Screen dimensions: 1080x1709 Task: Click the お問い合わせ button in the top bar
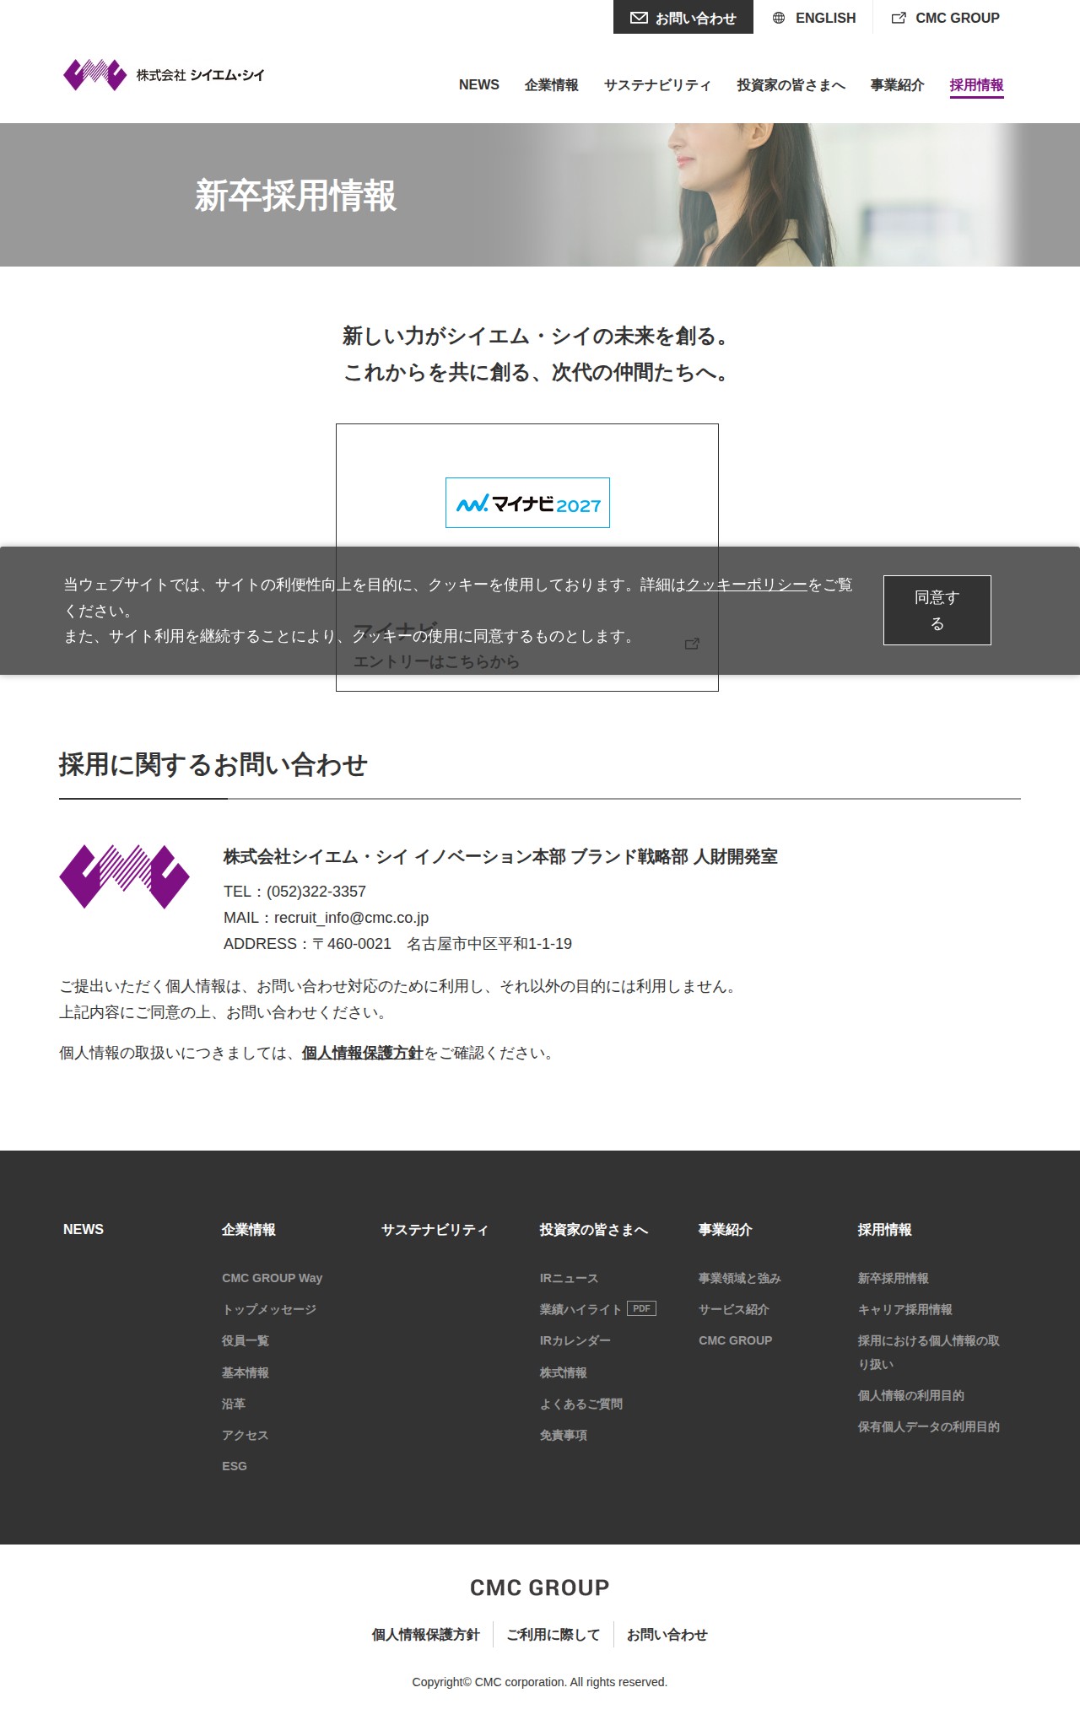point(683,18)
